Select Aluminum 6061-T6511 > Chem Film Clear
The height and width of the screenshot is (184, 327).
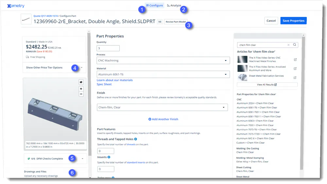(x=259, y=116)
